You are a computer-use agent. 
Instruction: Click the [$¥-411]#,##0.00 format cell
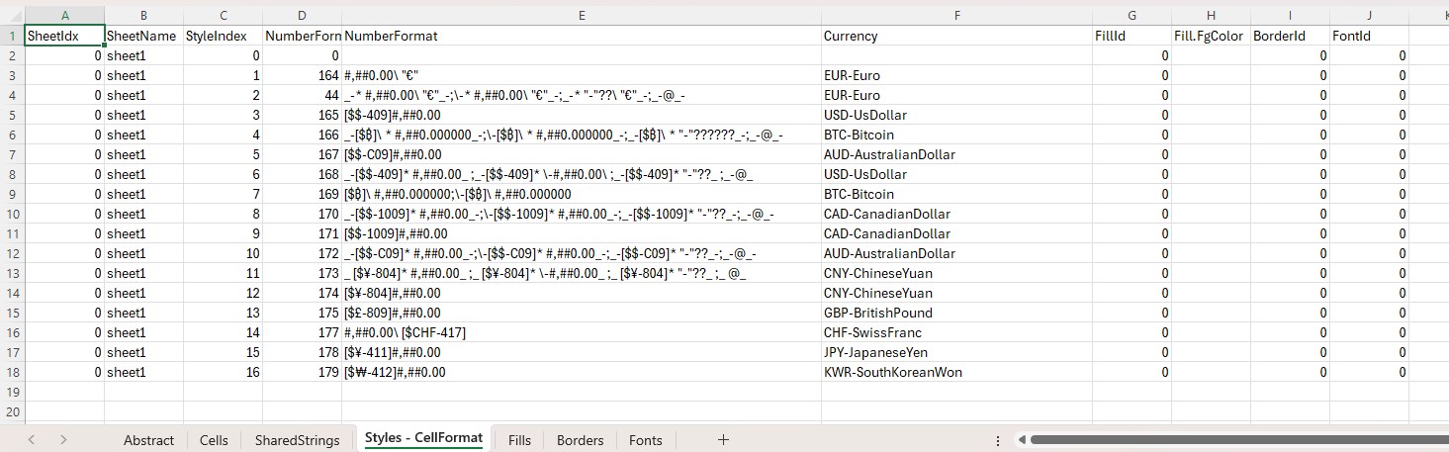point(582,352)
